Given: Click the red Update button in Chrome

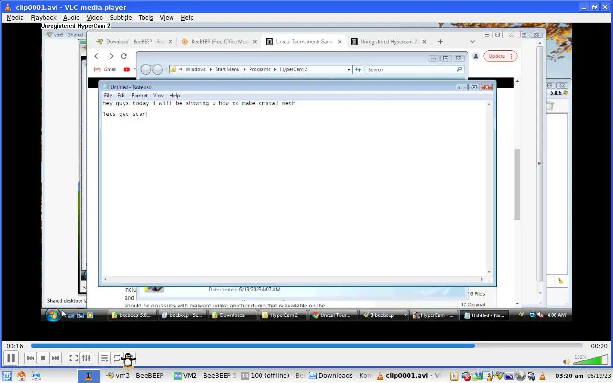Looking at the screenshot, I should coord(500,56).
